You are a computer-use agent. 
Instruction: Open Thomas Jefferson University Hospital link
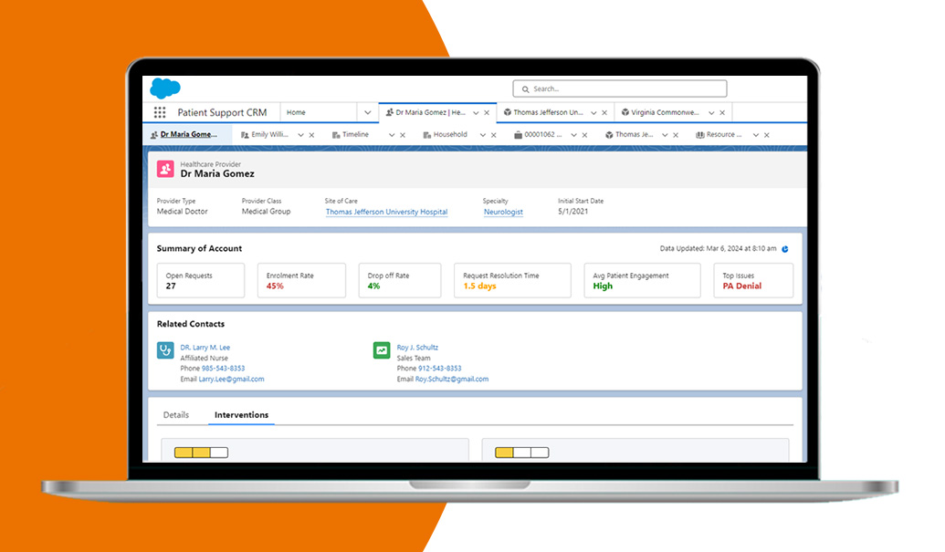(386, 212)
